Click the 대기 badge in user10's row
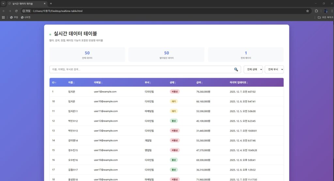 coord(174,101)
